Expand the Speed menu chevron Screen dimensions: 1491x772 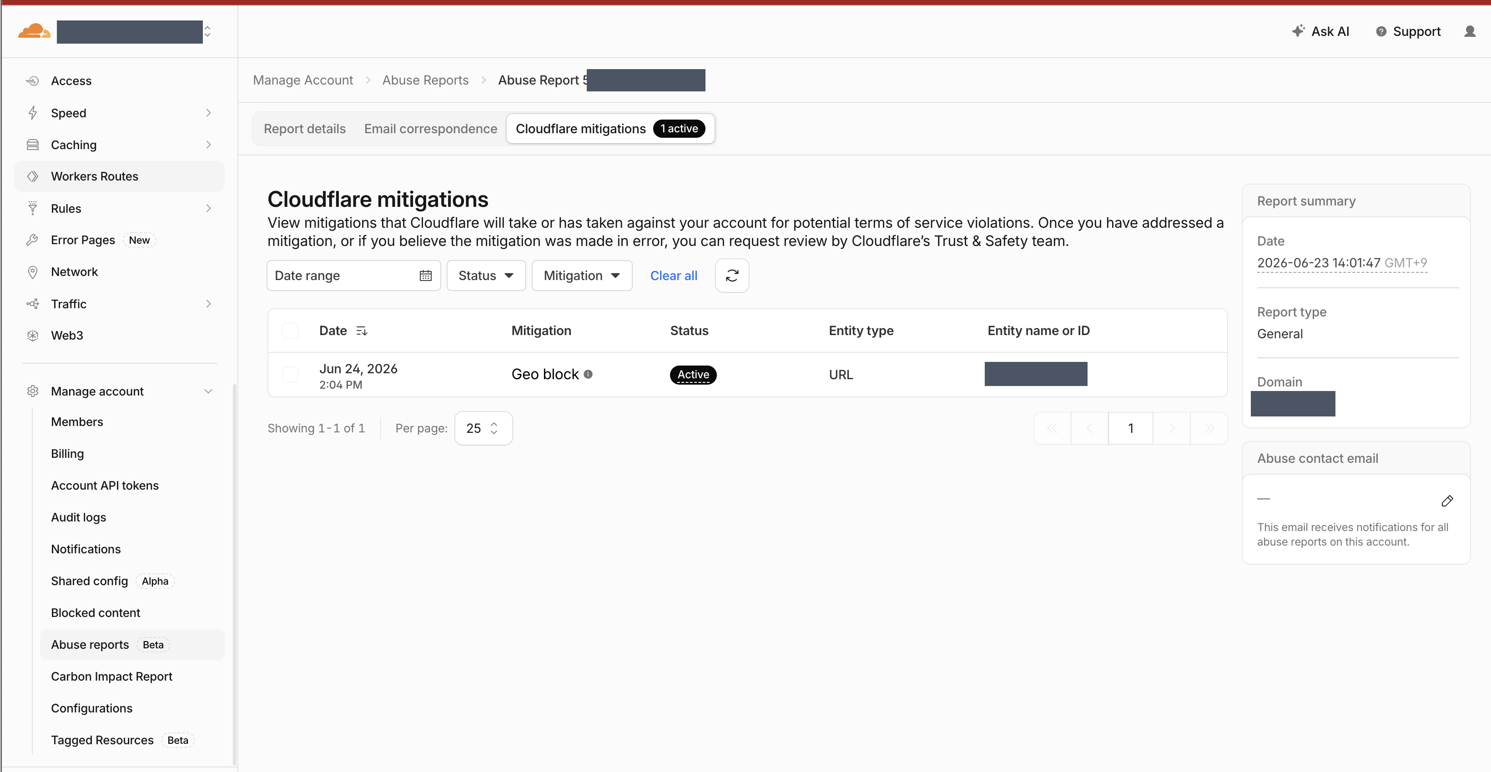point(208,112)
